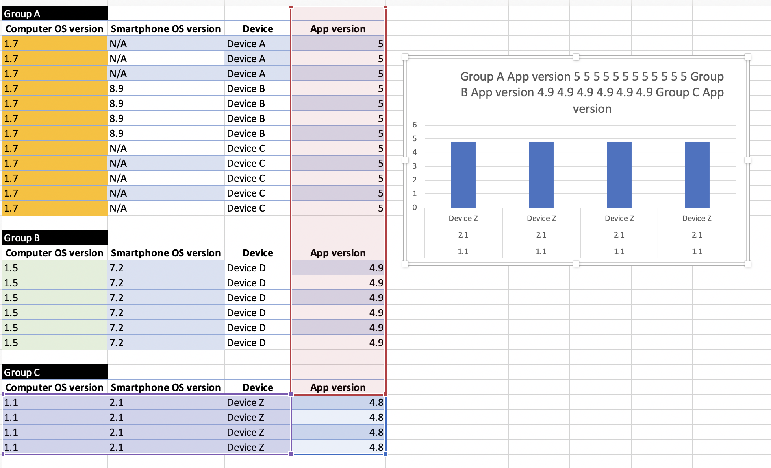Click first Device Z label on chart axis
Screen dimensions: 771x468
pyautogui.click(x=463, y=218)
